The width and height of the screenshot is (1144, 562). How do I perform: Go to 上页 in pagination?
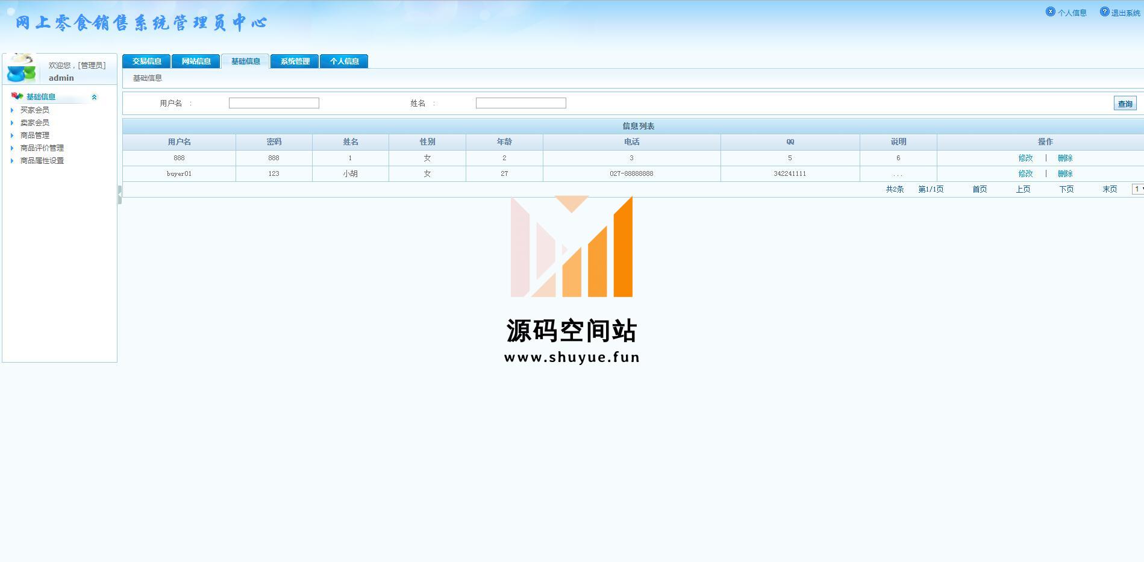(1023, 189)
